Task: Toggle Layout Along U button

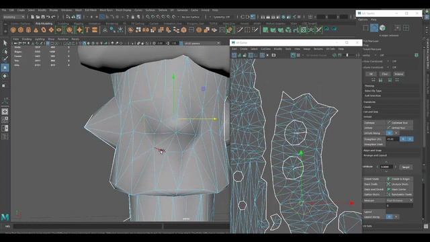Action: pyautogui.click(x=389, y=216)
